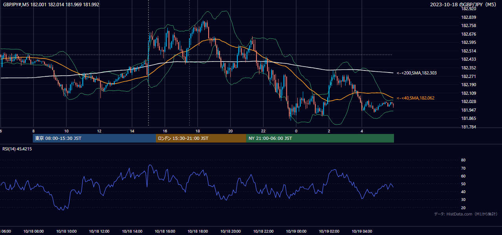Click the '2023-10-18 のGBP/JPY (M5)' heading
This screenshot has width=502, height=235.
464,5
